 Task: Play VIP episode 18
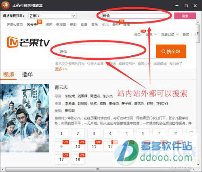click(78, 159)
